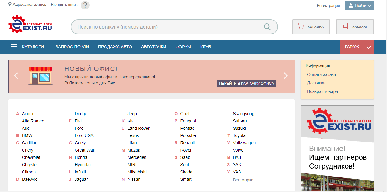
Task: Show next banner slide with right arrow
Action: click(286, 76)
